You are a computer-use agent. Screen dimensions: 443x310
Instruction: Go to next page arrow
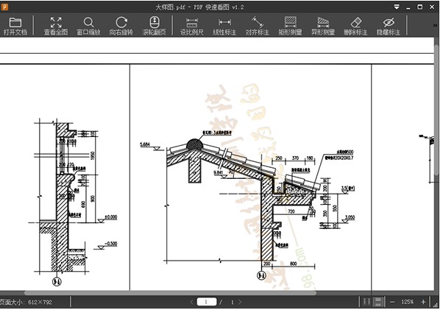[x=240, y=302]
